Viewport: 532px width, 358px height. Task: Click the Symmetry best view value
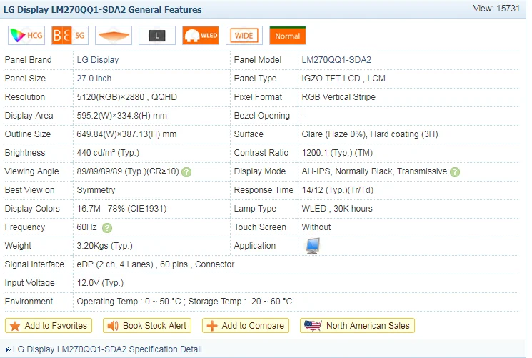pyautogui.click(x=96, y=190)
